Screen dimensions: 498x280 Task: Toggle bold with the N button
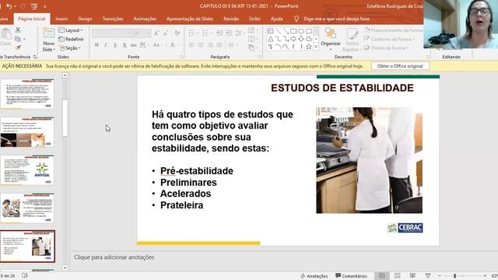point(96,45)
